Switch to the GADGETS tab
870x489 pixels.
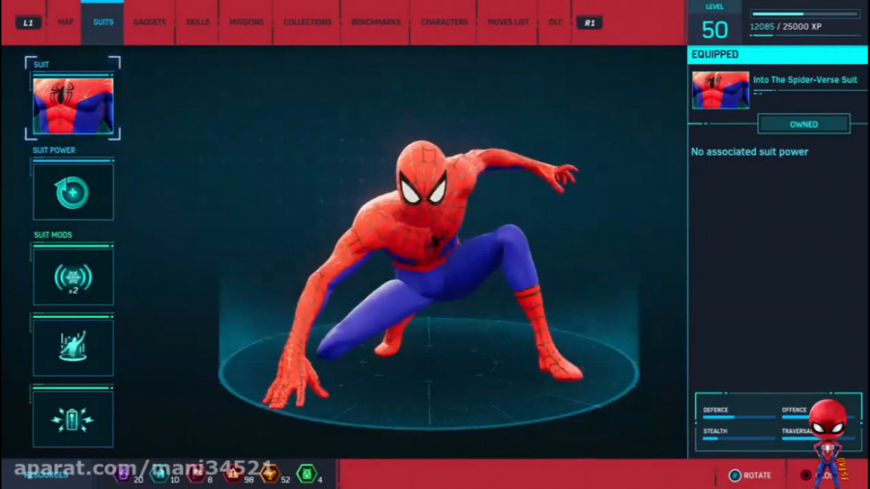coord(149,22)
